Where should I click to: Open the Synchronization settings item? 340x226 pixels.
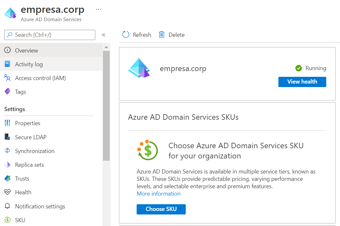coord(51,151)
